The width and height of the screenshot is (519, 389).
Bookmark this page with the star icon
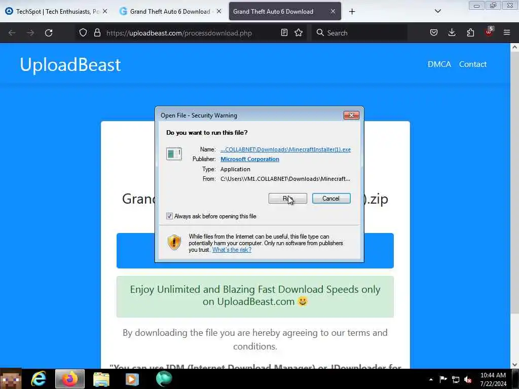299,32
